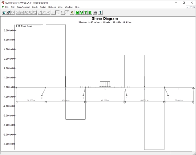Click the Print toolbar icon

click(x=95, y=13)
